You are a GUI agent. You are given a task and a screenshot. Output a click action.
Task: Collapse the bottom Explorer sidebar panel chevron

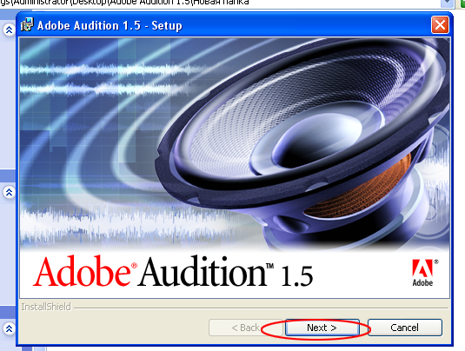(x=10, y=328)
